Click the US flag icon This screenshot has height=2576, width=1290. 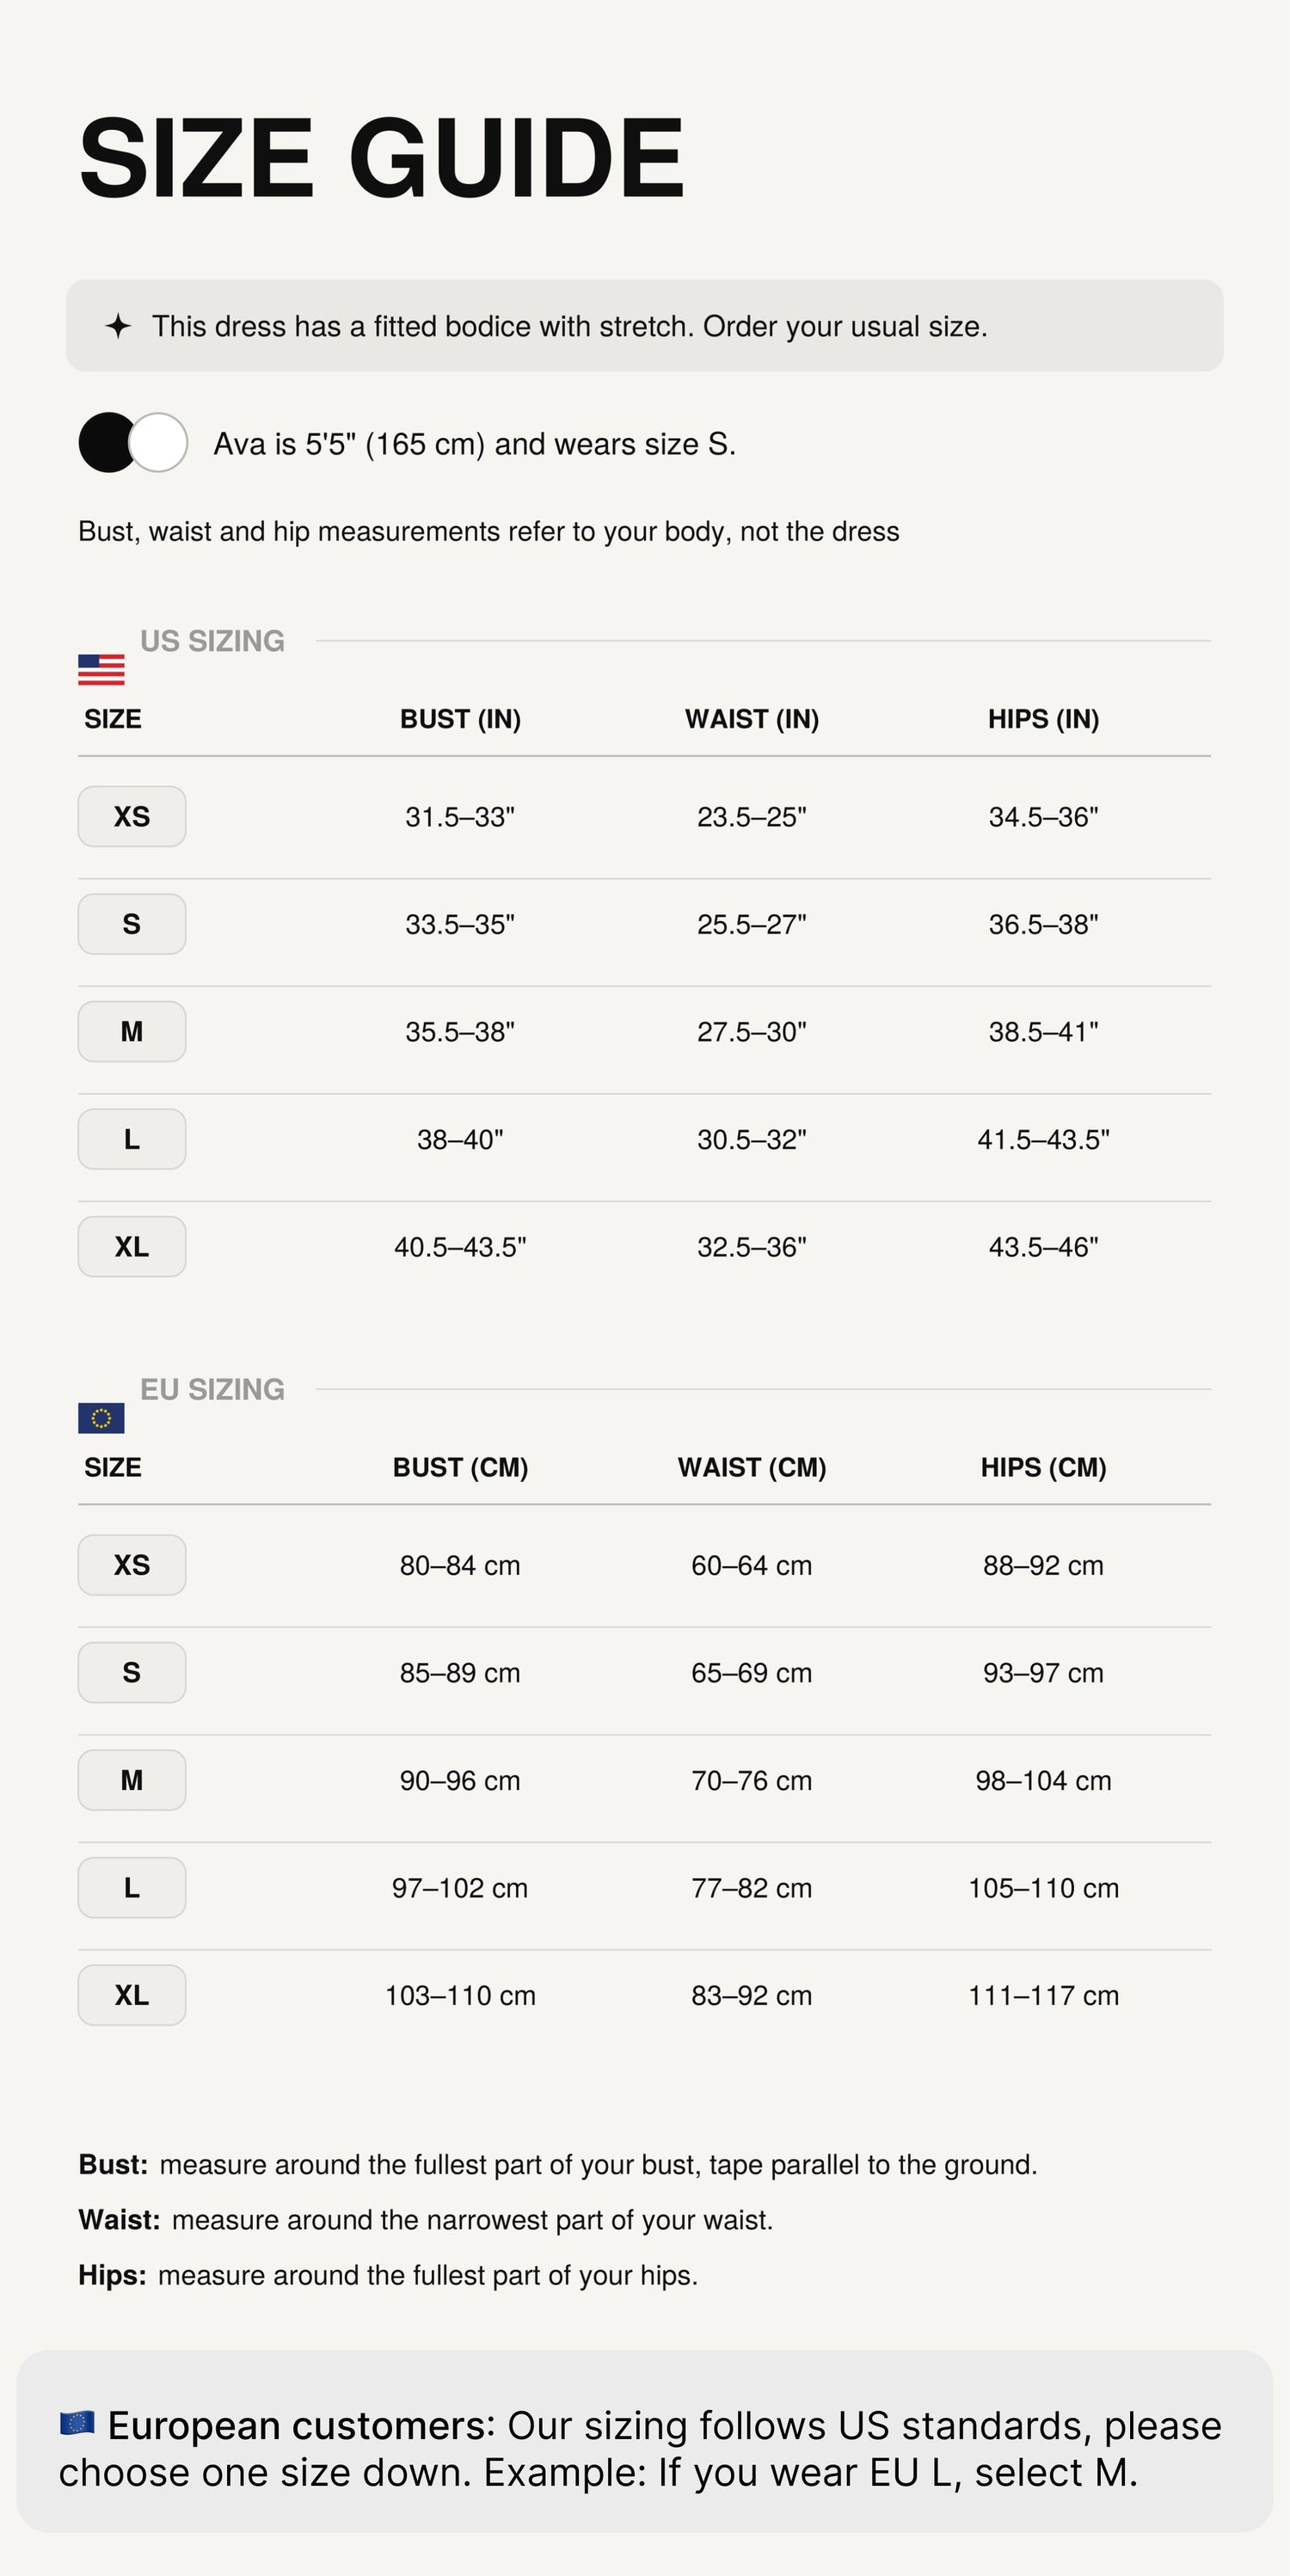[x=101, y=669]
